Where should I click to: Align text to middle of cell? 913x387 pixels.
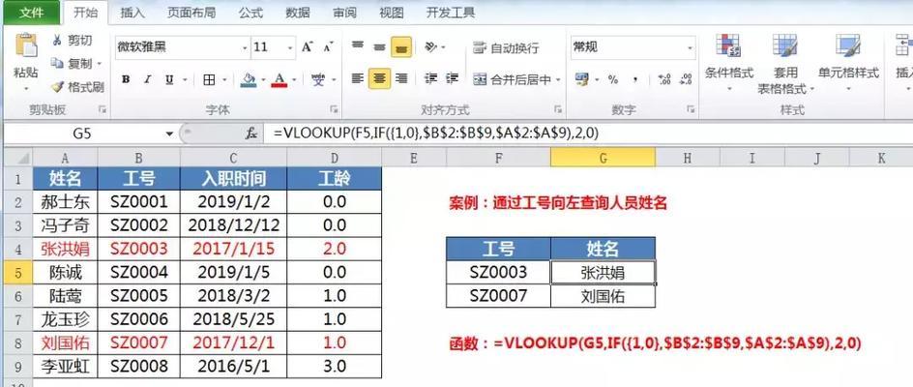pyautogui.click(x=379, y=46)
